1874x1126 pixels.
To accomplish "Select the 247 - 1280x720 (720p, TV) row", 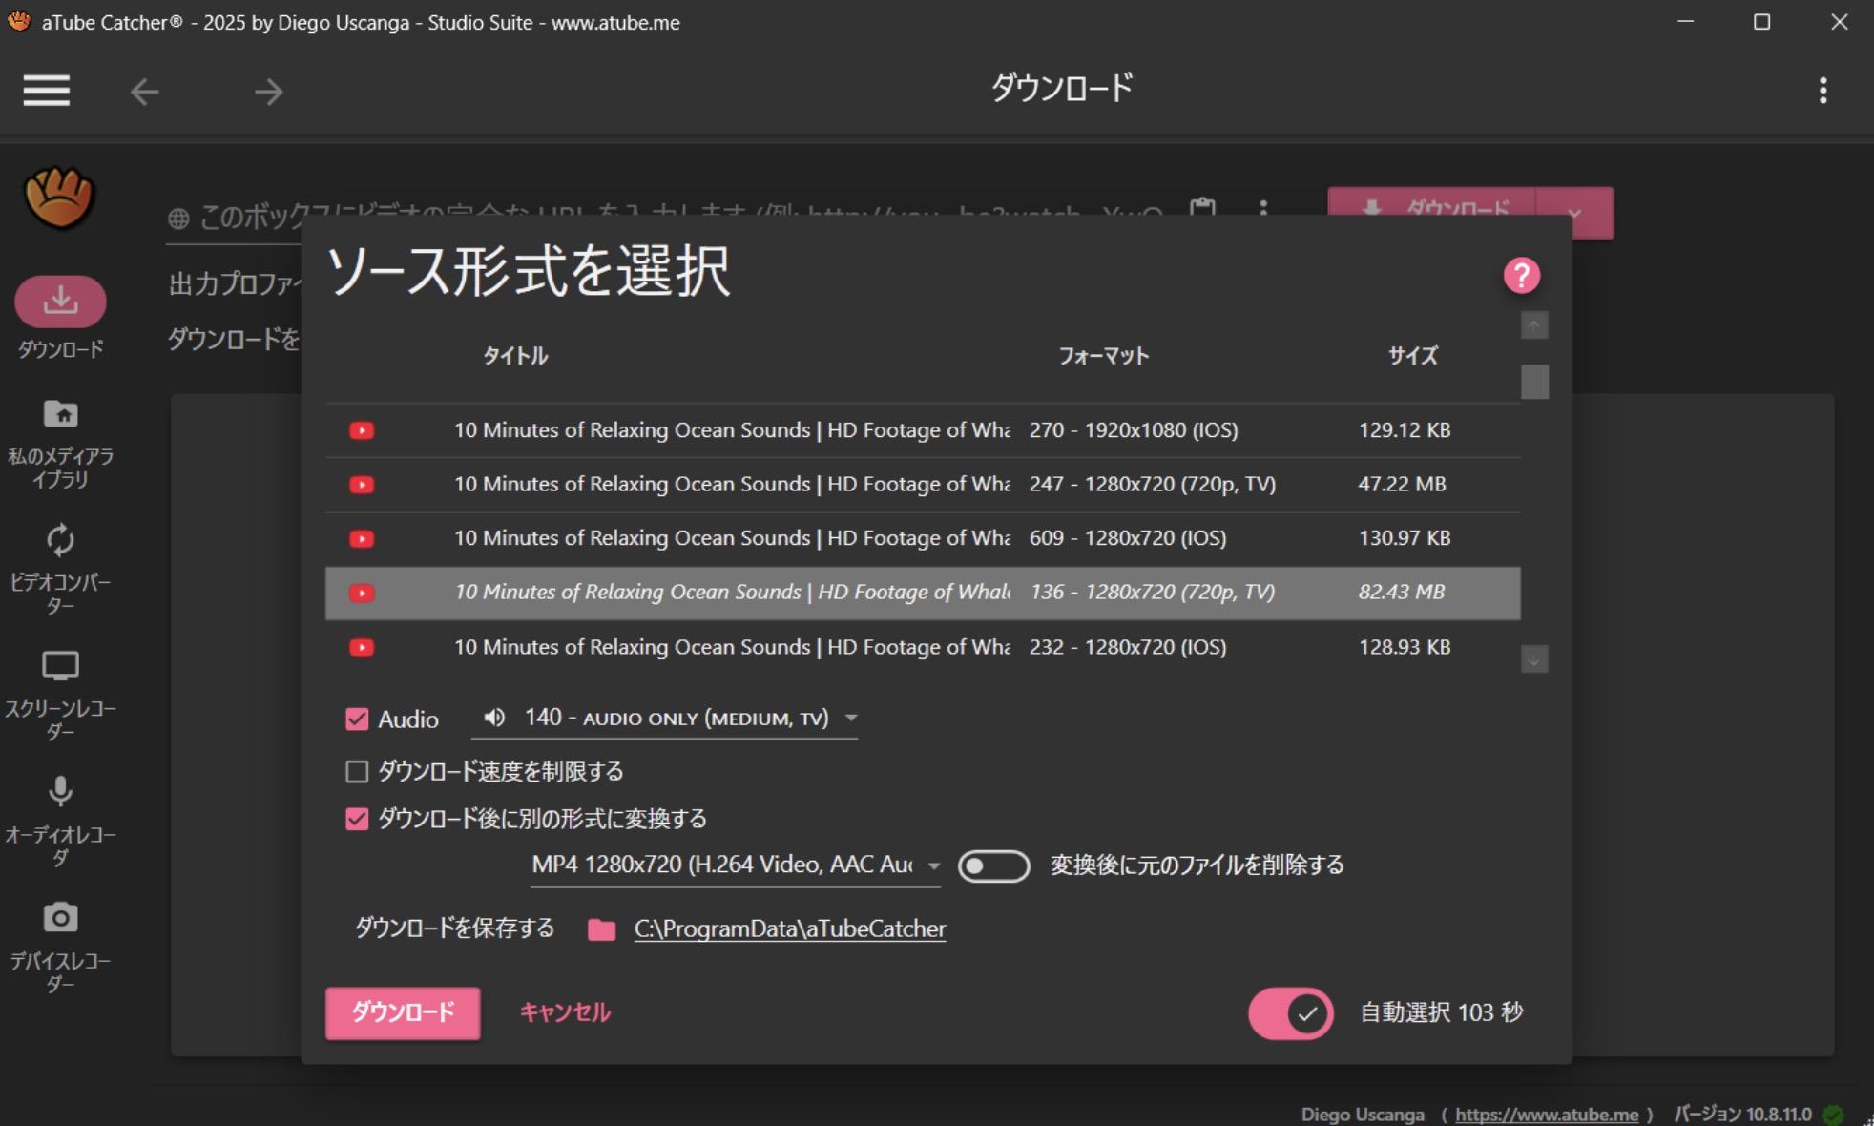I will pyautogui.click(x=922, y=485).
